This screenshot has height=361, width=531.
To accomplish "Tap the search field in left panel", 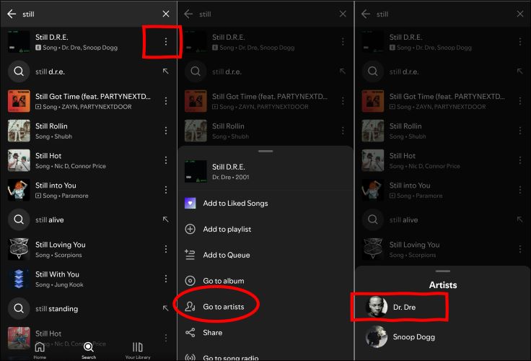I will (x=89, y=14).
